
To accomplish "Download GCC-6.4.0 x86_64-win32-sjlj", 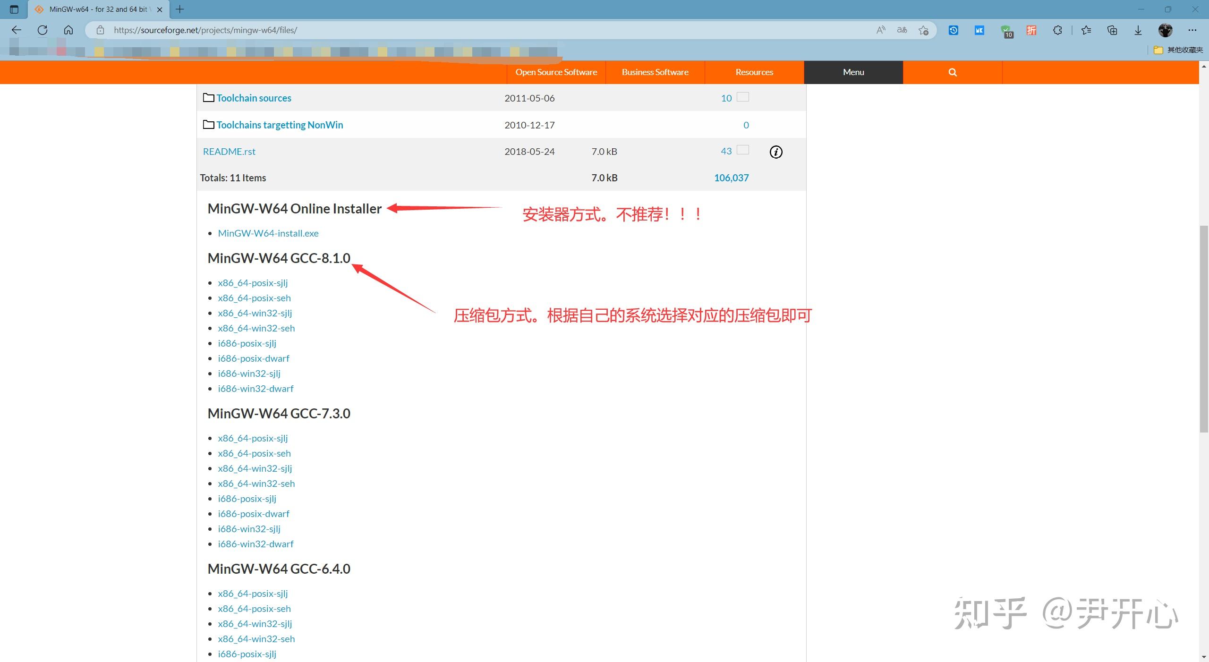I will tap(255, 624).
